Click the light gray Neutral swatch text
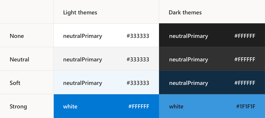 [83, 60]
